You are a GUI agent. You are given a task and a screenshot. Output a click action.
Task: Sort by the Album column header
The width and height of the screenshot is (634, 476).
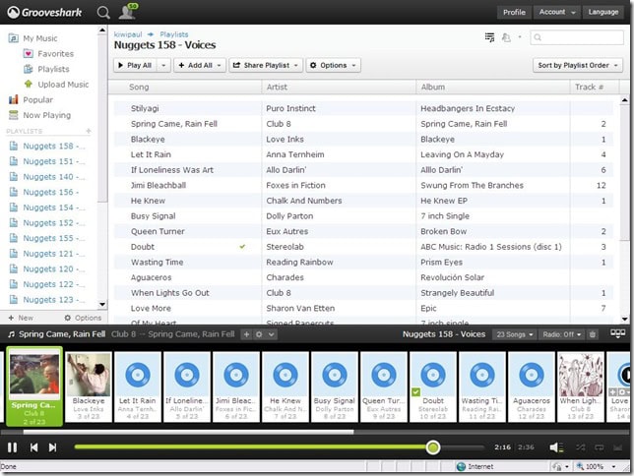pyautogui.click(x=433, y=87)
